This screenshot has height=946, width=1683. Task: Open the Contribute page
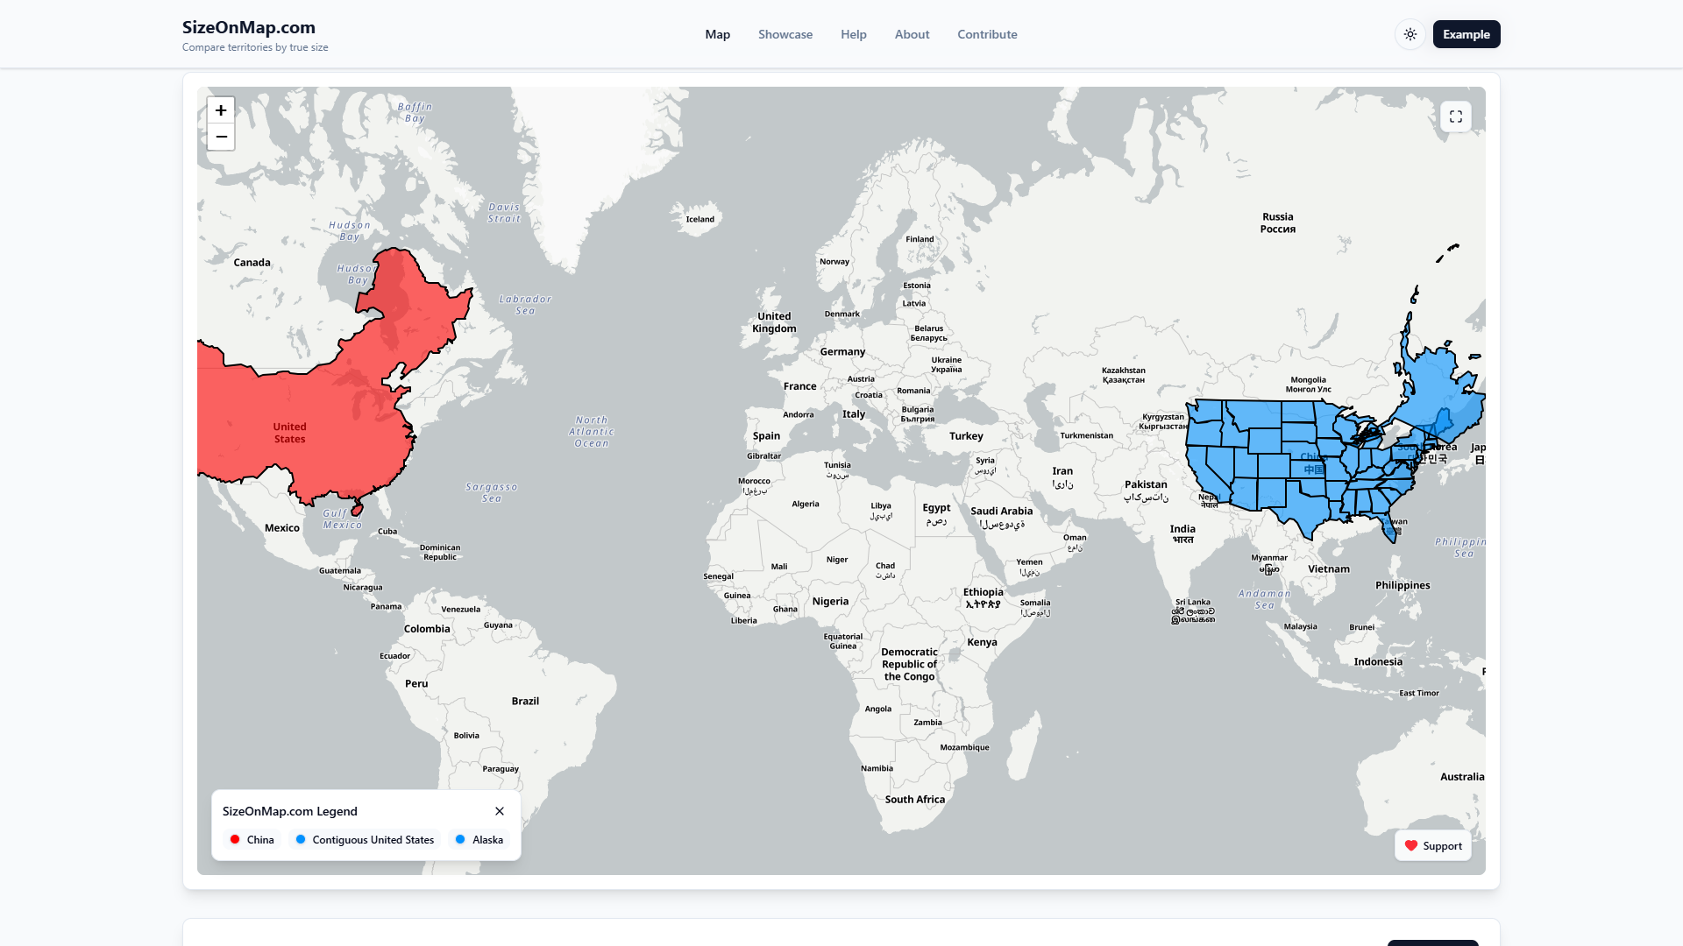coord(987,34)
